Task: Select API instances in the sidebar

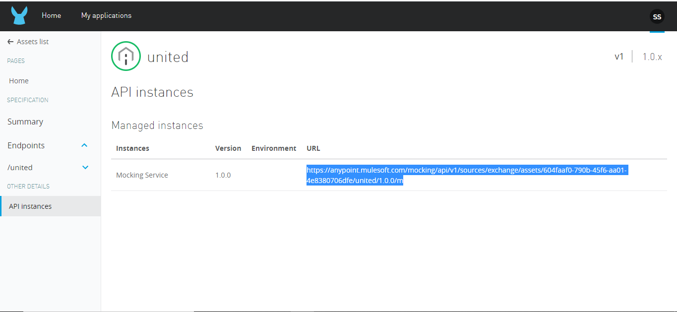Action: 30,206
